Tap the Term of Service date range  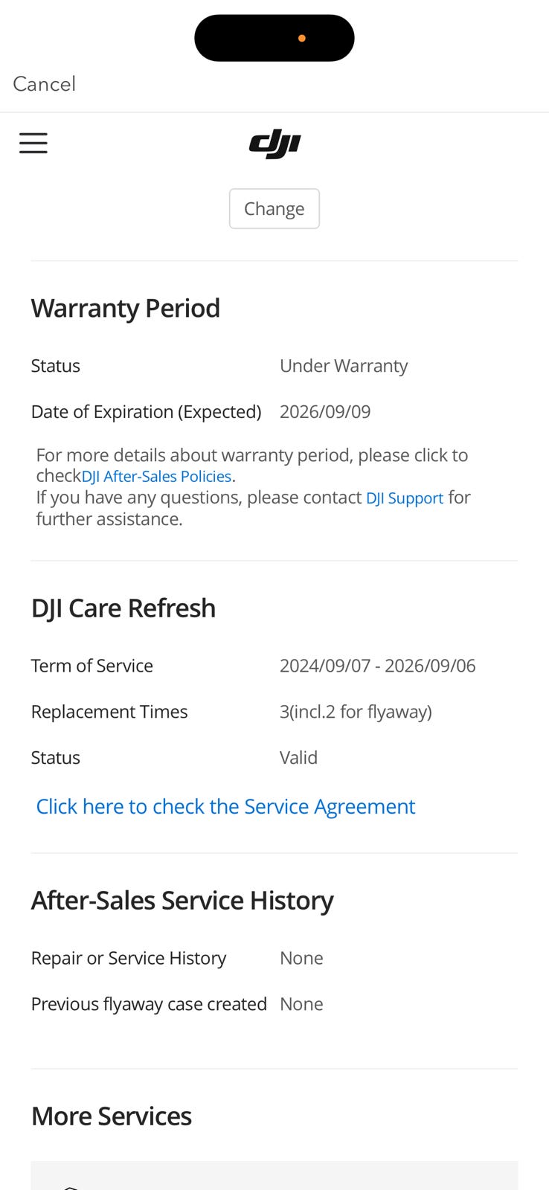[377, 666]
